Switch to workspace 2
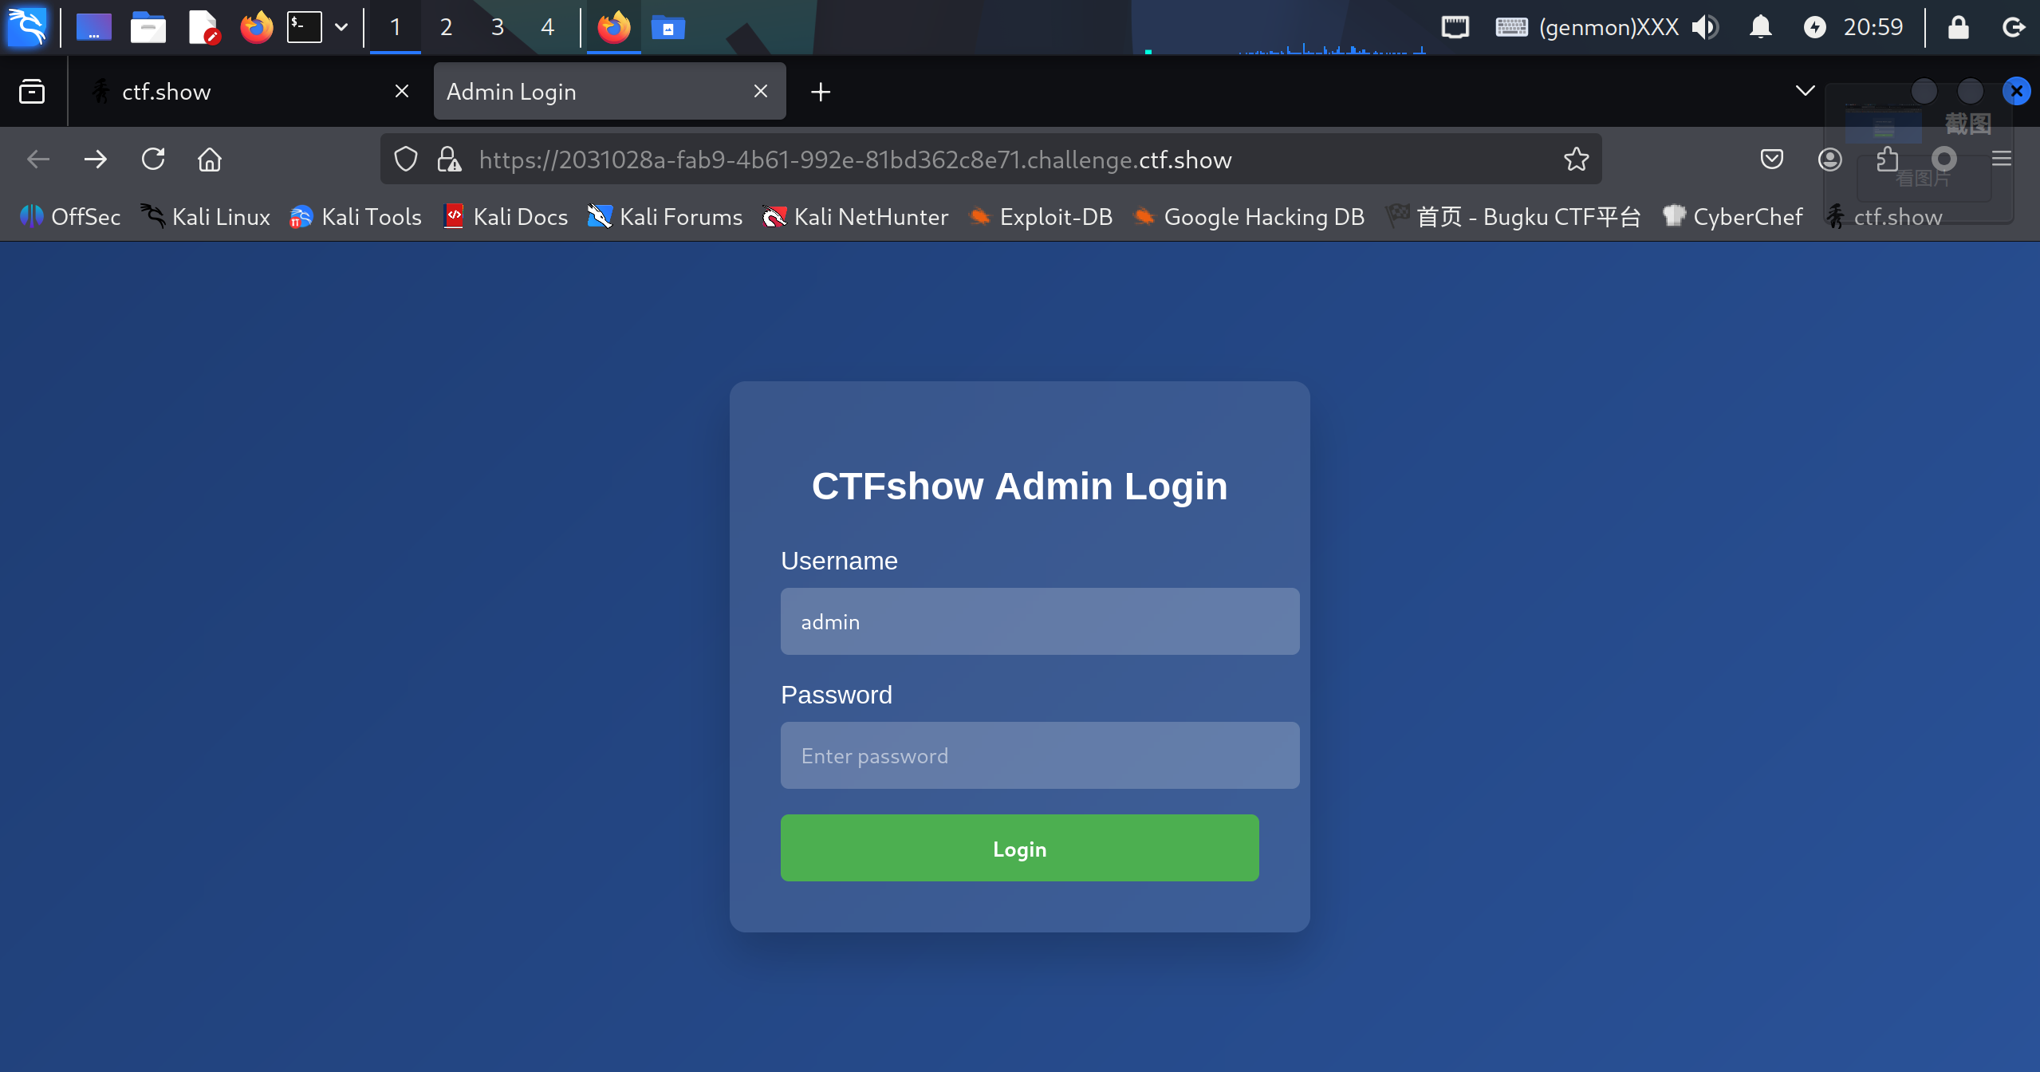 tap(446, 27)
